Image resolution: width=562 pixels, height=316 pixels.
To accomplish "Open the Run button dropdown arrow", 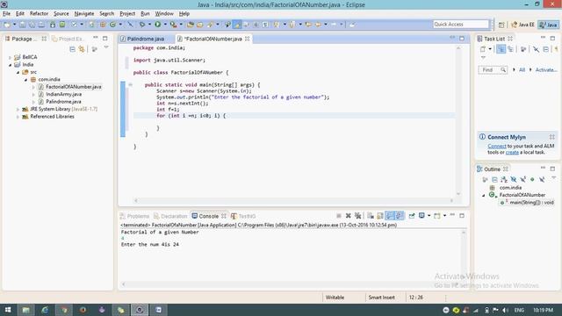I will point(165,25).
